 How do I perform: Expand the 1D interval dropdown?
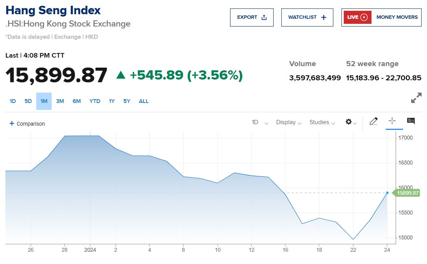point(260,122)
